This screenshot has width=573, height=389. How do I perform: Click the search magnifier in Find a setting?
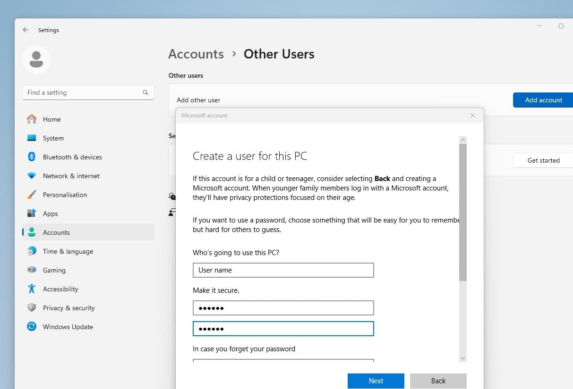tap(145, 92)
